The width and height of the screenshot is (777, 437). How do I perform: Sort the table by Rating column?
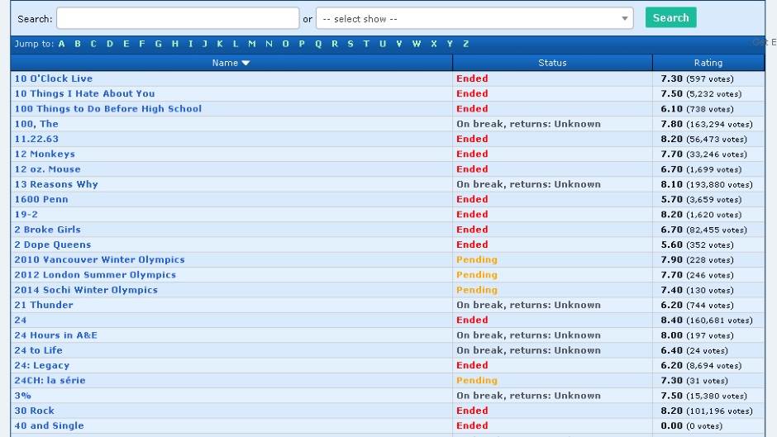point(708,63)
